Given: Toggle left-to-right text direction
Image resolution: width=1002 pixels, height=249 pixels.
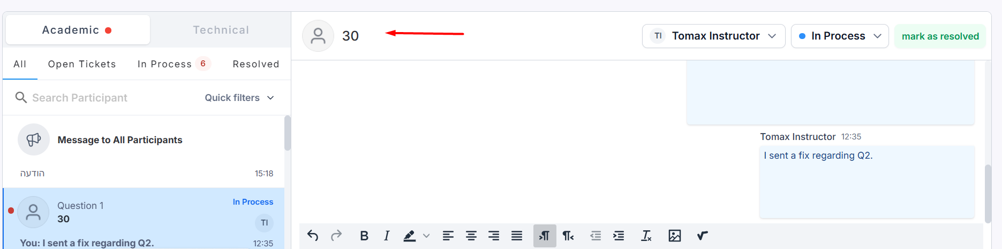Looking at the screenshot, I should coord(545,236).
